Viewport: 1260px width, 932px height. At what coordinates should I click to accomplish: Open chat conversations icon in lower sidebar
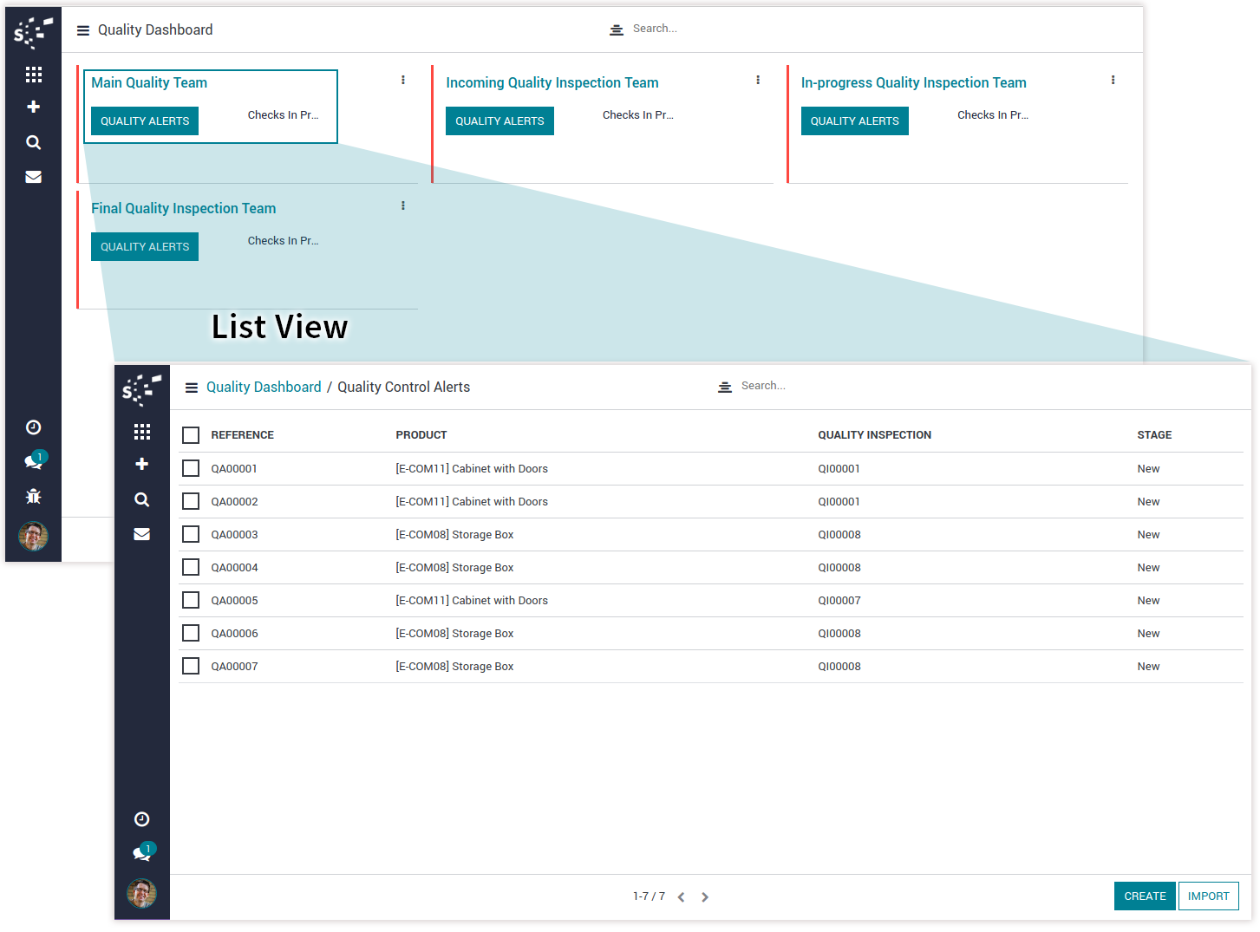pyautogui.click(x=142, y=853)
